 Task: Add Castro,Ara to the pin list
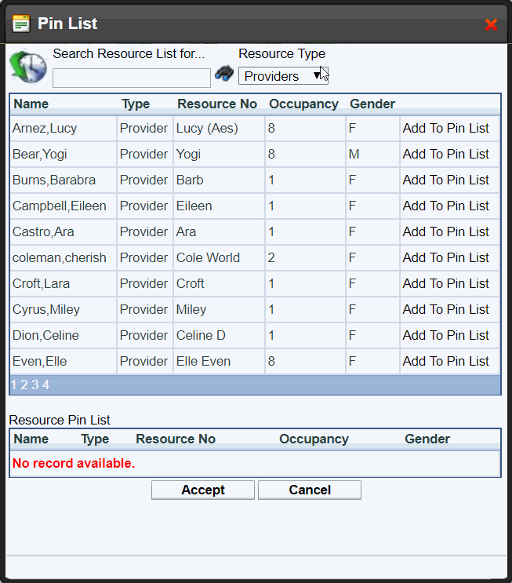click(445, 231)
